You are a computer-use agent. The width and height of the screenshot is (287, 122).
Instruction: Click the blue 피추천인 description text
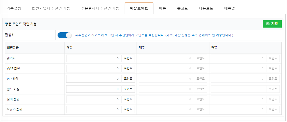pos(154,35)
